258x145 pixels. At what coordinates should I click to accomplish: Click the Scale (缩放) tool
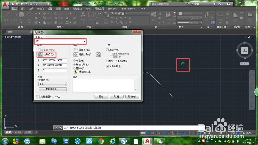click(x=59, y=22)
